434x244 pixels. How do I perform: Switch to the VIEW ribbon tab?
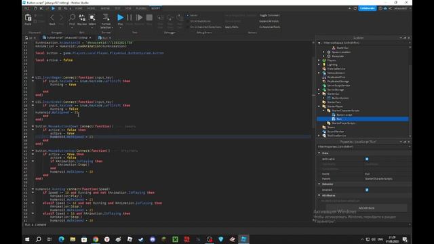(128, 8)
